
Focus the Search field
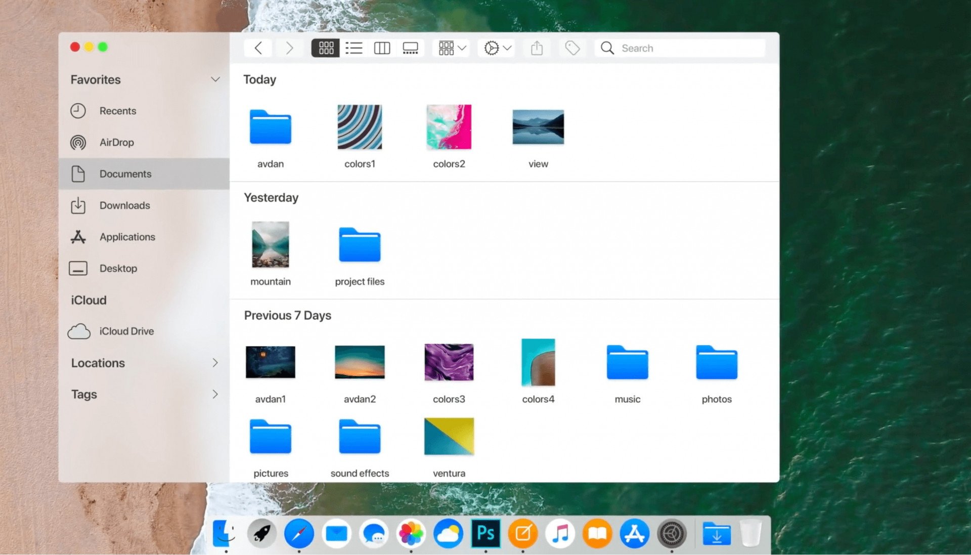coord(680,48)
